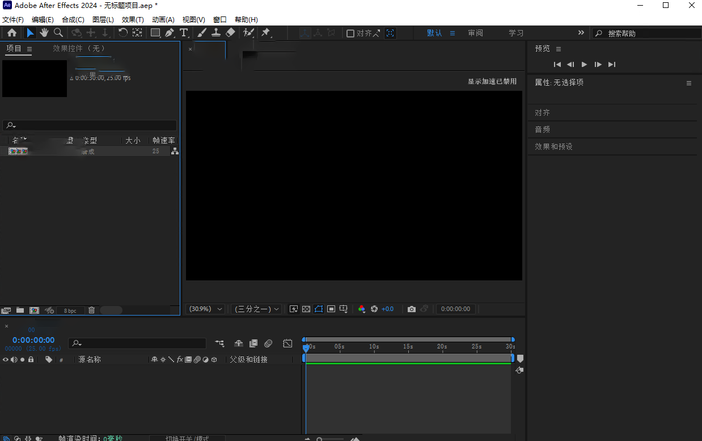The image size is (702, 441).
Task: Switch to the 审阅 workspace
Action: click(x=476, y=33)
